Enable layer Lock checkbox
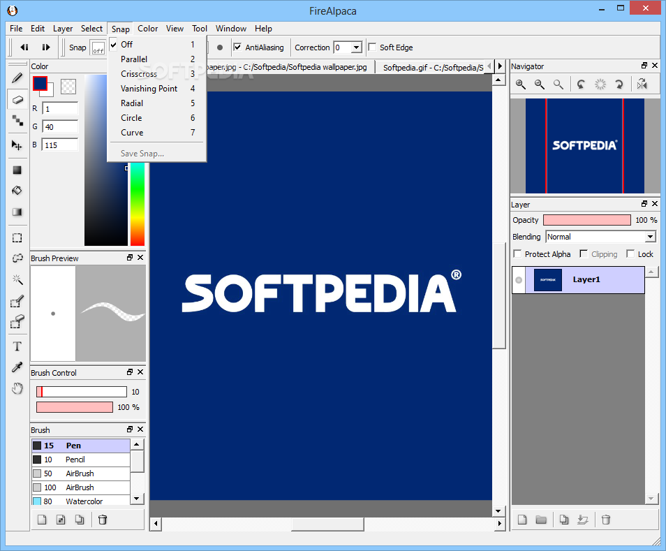This screenshot has width=666, height=551. click(x=630, y=254)
